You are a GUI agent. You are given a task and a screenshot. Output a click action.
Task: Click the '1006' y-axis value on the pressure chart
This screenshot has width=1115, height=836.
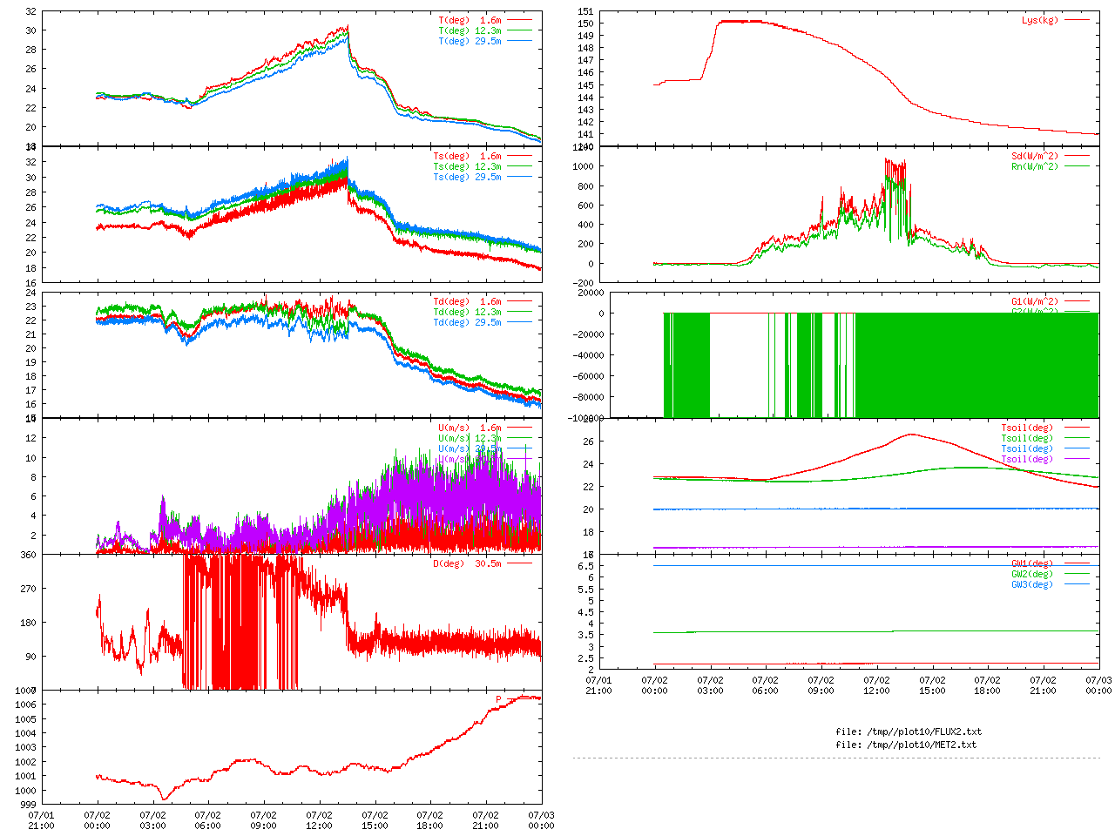(26, 705)
